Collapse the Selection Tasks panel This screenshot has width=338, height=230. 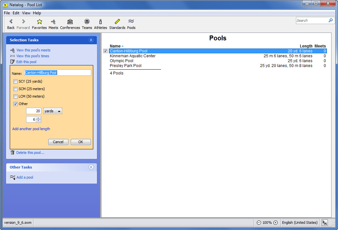91,40
